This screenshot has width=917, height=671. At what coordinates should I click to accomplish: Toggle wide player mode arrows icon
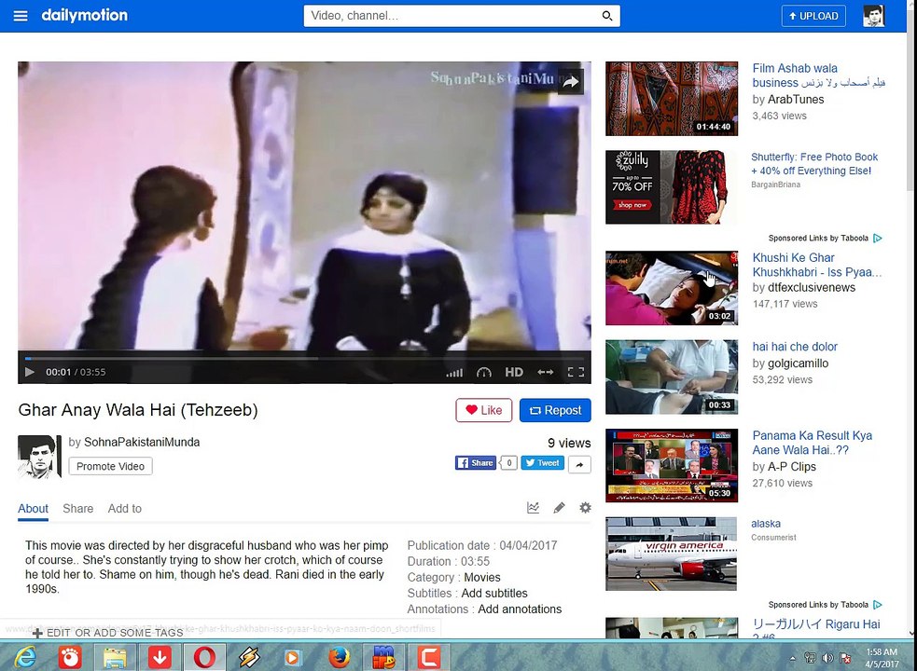click(x=545, y=373)
